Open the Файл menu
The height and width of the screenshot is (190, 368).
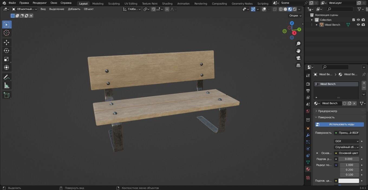tap(12, 3)
